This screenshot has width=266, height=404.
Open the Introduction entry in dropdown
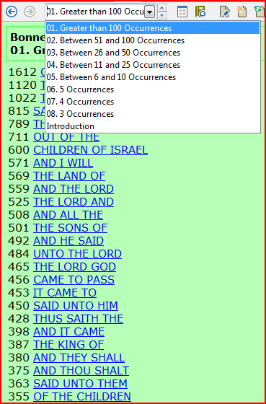click(x=153, y=126)
